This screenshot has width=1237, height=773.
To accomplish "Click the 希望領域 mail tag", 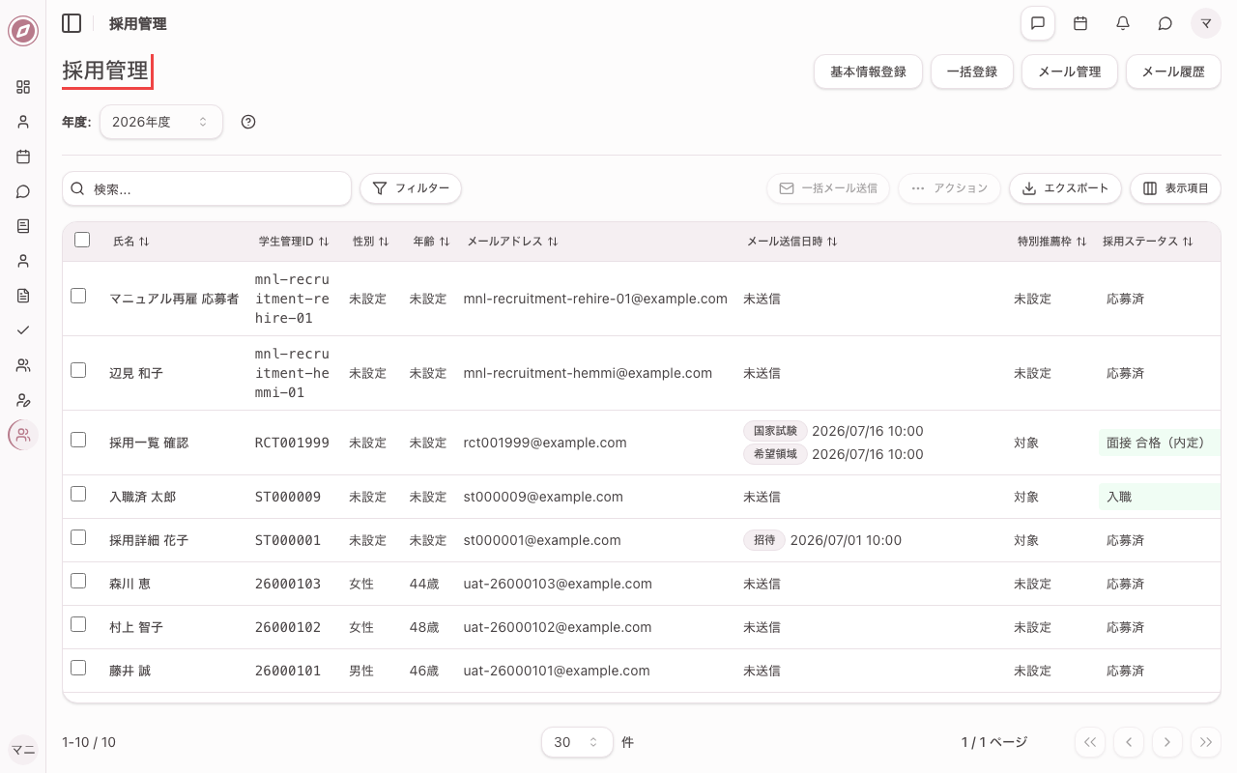I will click(775, 454).
